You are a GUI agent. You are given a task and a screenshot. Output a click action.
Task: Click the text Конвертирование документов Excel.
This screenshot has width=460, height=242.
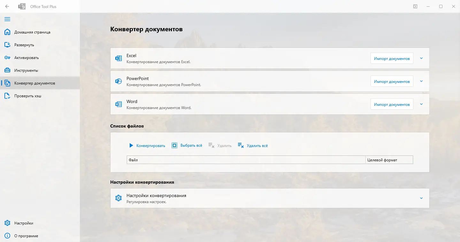pos(158,62)
